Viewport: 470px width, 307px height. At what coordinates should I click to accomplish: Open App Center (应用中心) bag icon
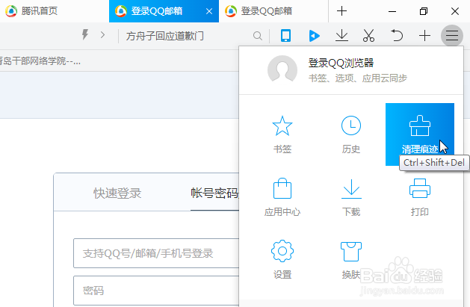coord(282,197)
